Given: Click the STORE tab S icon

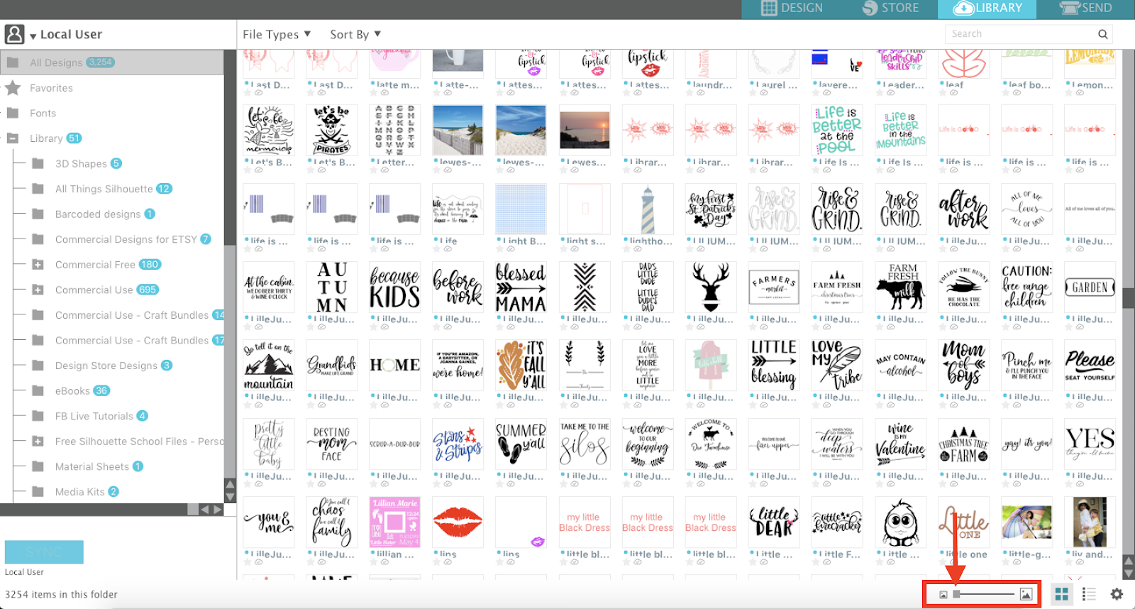Looking at the screenshot, I should [x=870, y=8].
